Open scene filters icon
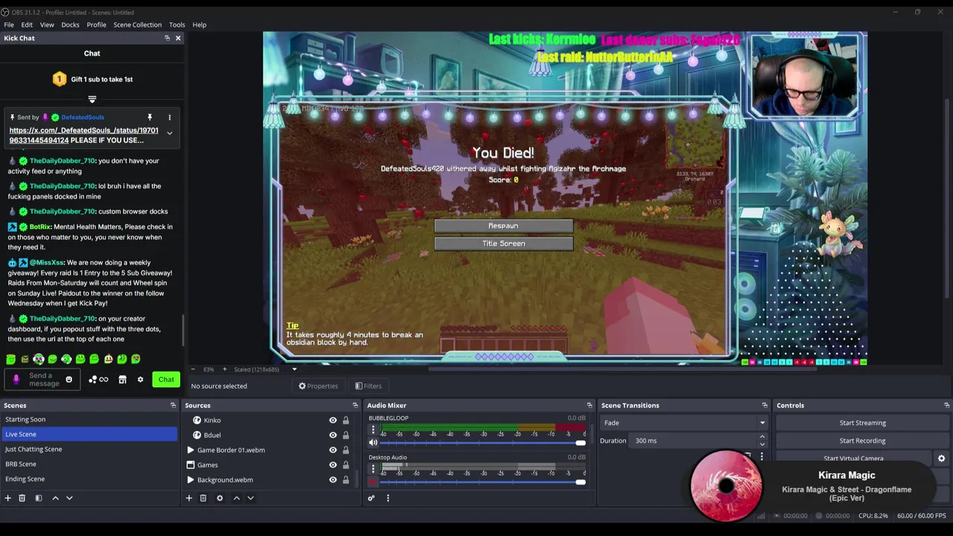 coord(39,498)
